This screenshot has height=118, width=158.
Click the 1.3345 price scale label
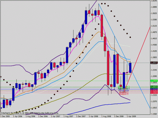[x=154, y=70]
